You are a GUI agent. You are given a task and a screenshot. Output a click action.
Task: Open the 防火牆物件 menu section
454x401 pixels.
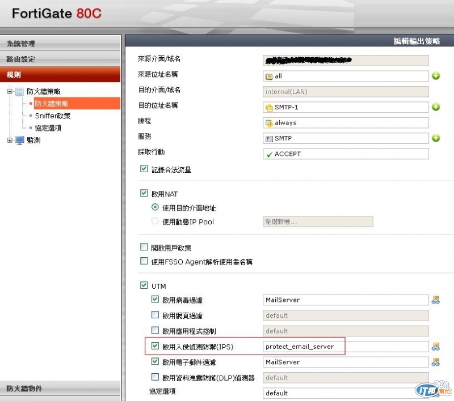click(x=60, y=389)
